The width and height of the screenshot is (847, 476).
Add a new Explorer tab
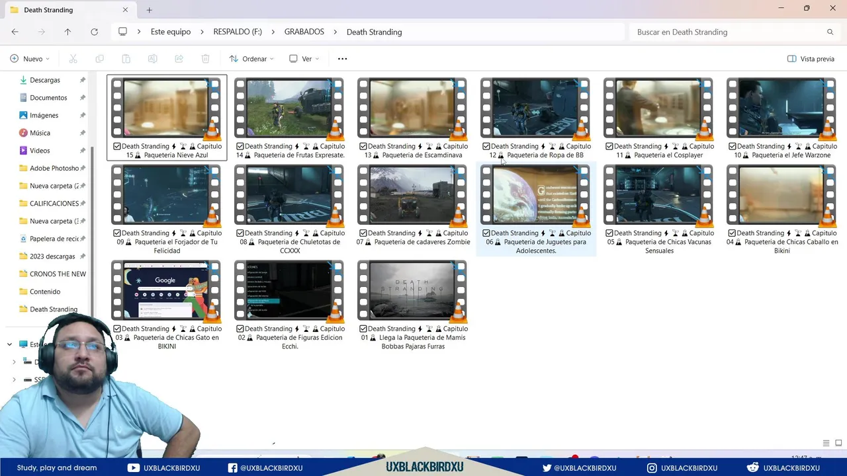149,10
